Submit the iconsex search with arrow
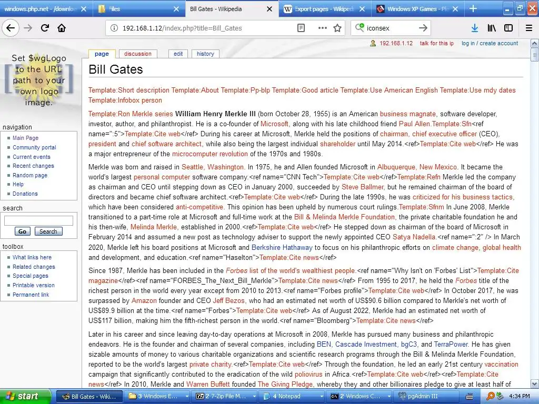Viewport: 539px width, 404px height. coord(423,28)
